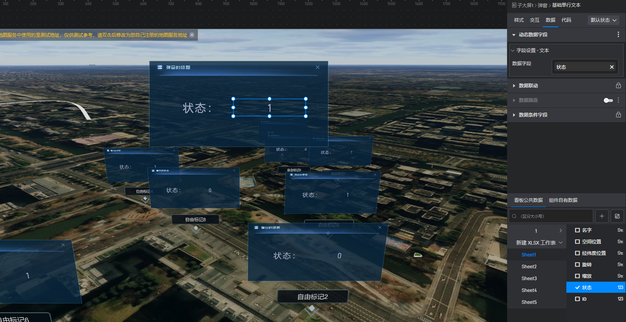This screenshot has width=626, height=322.
Task: Collapse the 动态数据字段 section
Action: tap(514, 35)
